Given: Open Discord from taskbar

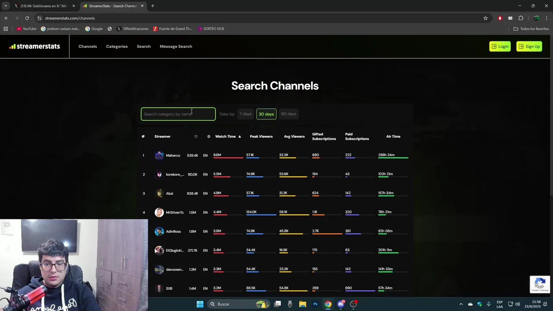Looking at the screenshot, I should [341, 304].
